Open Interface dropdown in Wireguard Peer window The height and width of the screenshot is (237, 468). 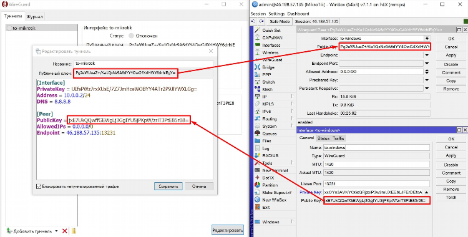[x=427, y=39]
